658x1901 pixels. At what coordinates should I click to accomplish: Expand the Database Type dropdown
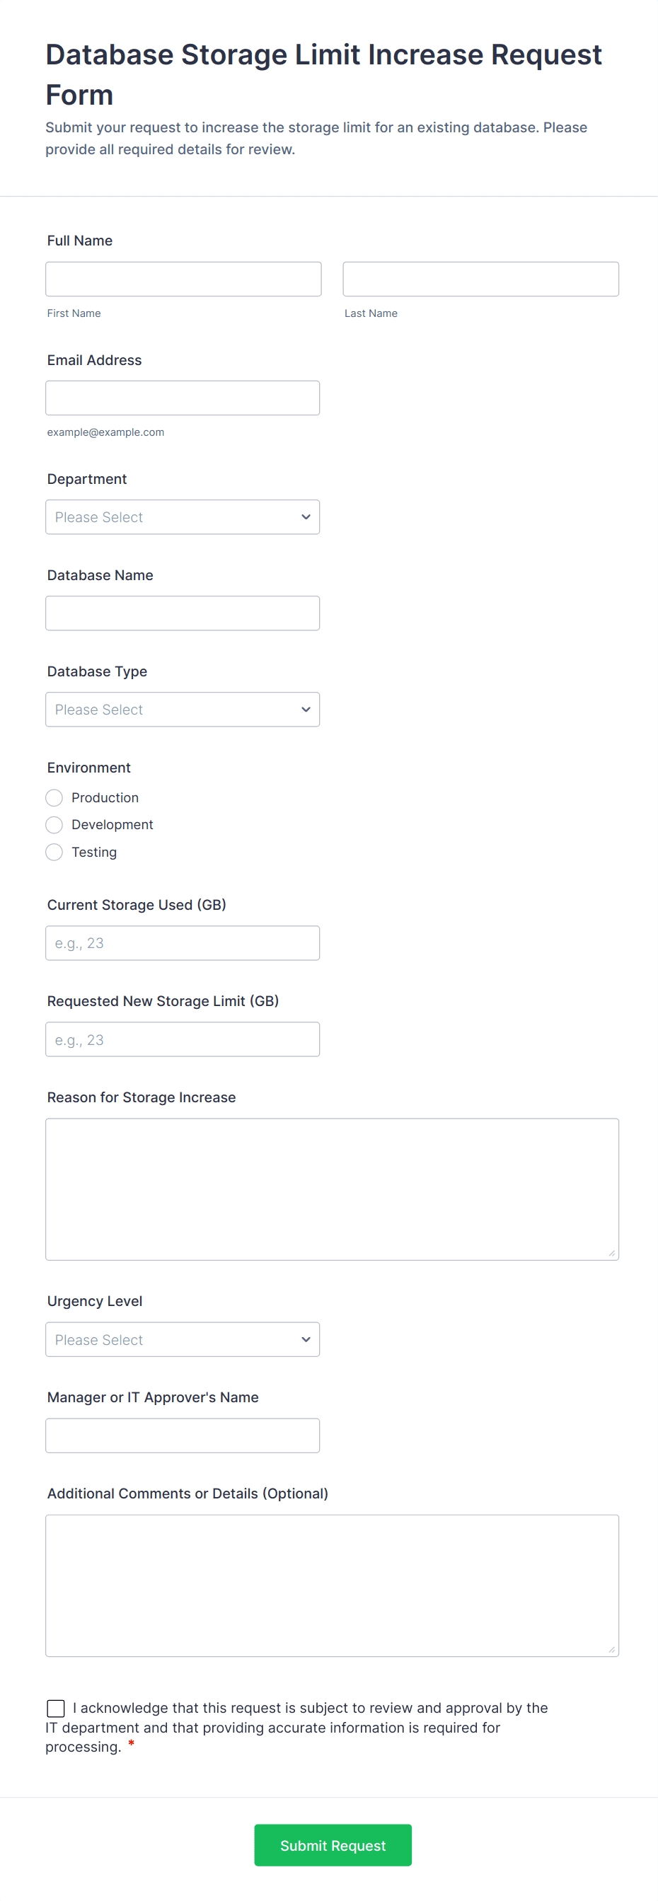click(x=183, y=709)
